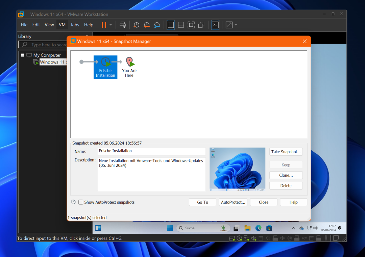Click the Go To button

(x=202, y=202)
